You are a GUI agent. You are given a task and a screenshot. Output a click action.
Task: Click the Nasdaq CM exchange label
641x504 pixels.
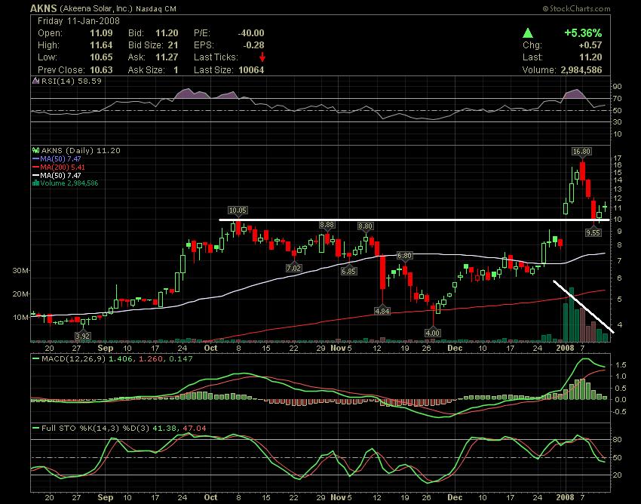[x=156, y=8]
